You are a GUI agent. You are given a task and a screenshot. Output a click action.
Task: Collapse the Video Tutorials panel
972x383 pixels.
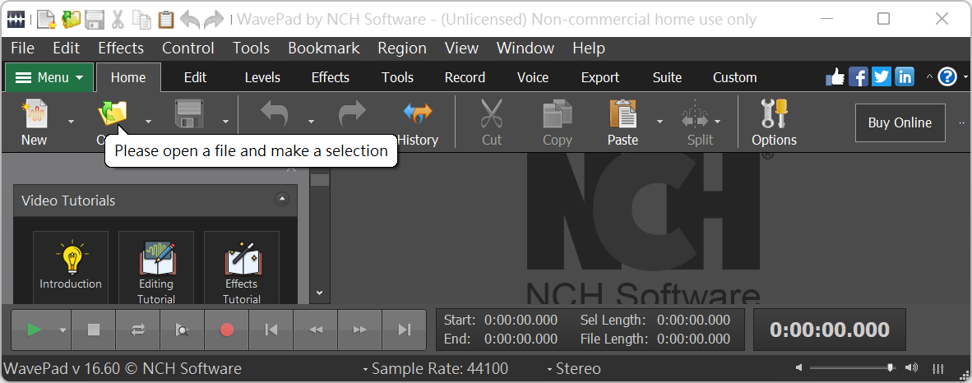point(282,200)
